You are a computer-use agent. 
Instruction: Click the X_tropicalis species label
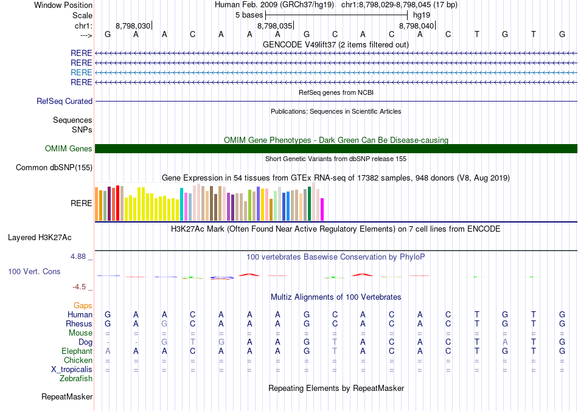coord(72,370)
